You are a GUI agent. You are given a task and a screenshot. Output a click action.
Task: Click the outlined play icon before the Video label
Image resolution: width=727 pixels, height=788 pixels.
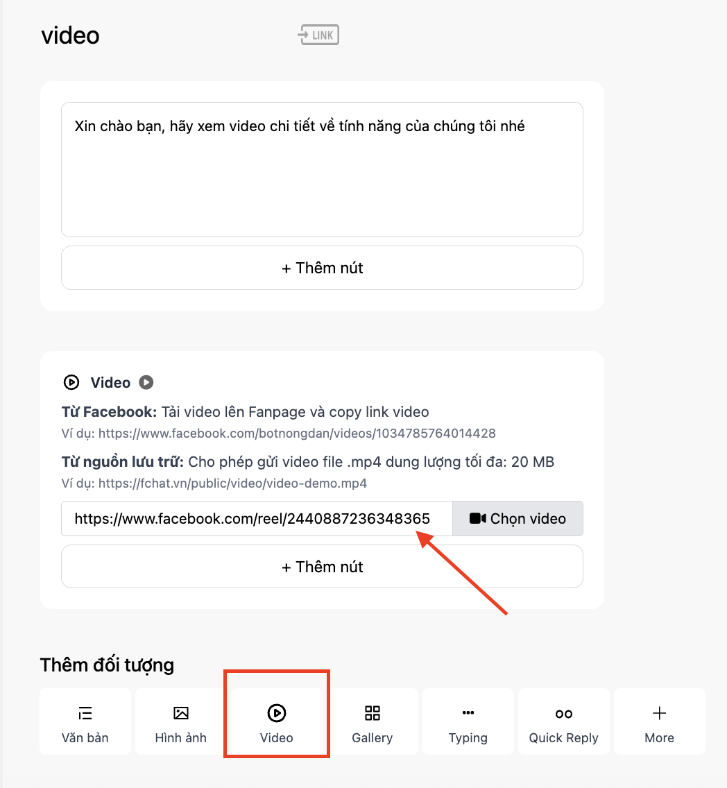pyautogui.click(x=71, y=382)
